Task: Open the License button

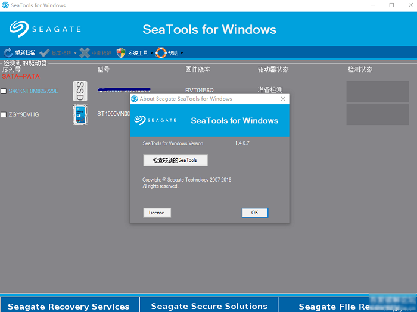Action: tap(157, 213)
